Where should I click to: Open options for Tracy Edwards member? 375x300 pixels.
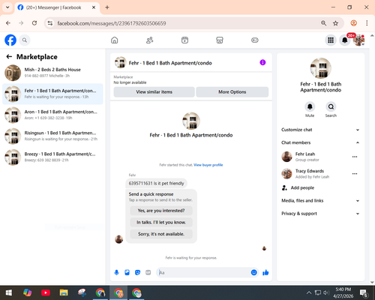355,174
